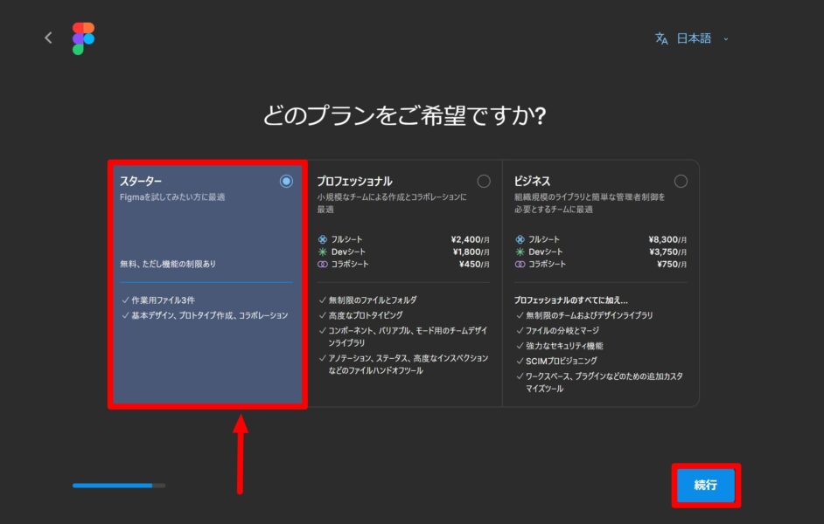The width and height of the screenshot is (824, 524).
Task: Click the Figma logo icon
Action: coord(84,38)
